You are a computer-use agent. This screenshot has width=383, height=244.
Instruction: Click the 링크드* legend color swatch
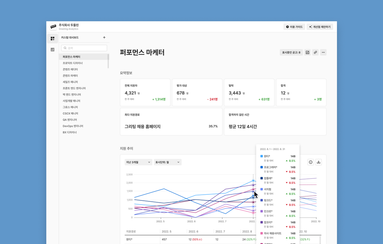(262, 200)
